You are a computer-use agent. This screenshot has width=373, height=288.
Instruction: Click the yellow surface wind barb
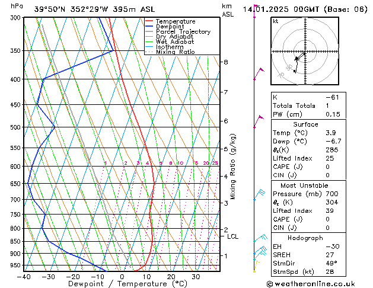[256, 266]
